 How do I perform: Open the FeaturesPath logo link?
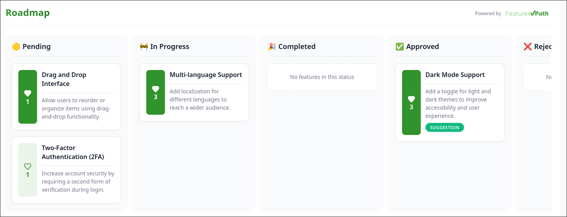527,14
